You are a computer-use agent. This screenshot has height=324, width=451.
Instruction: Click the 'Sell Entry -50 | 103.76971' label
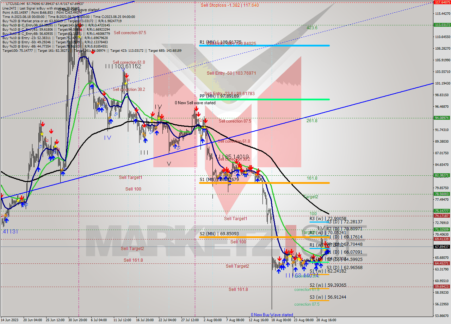[231, 73]
